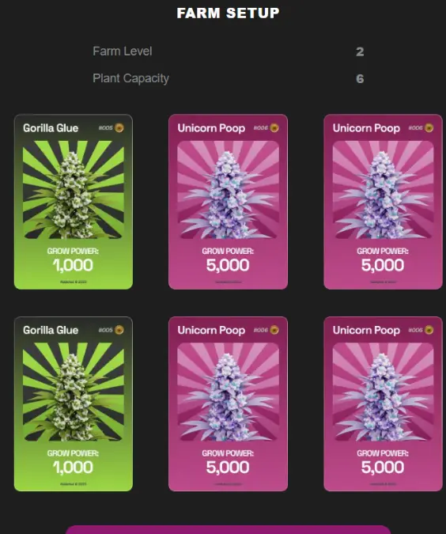Image resolution: width=446 pixels, height=534 pixels.
Task: Click the gold coin icon on bottom-row Gorilla Glue card
Action: tap(119, 330)
